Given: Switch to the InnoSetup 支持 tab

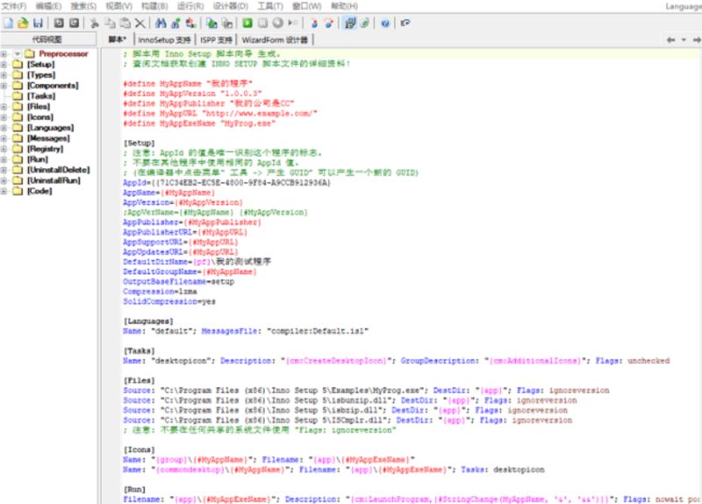Looking at the screenshot, I should (x=164, y=39).
